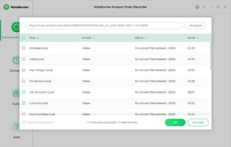Uncheck the L'Alizé (Live) checkbox
The height and width of the screenshot is (147, 231).
coord(23,59)
